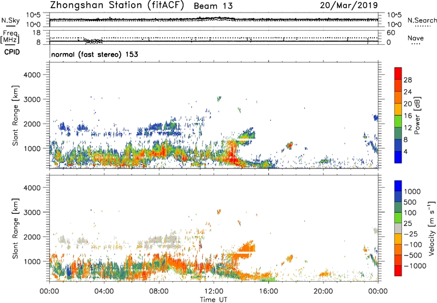
Task: Pick the yellow 16–20 dB Power colorbar segment
Action: 398,109
